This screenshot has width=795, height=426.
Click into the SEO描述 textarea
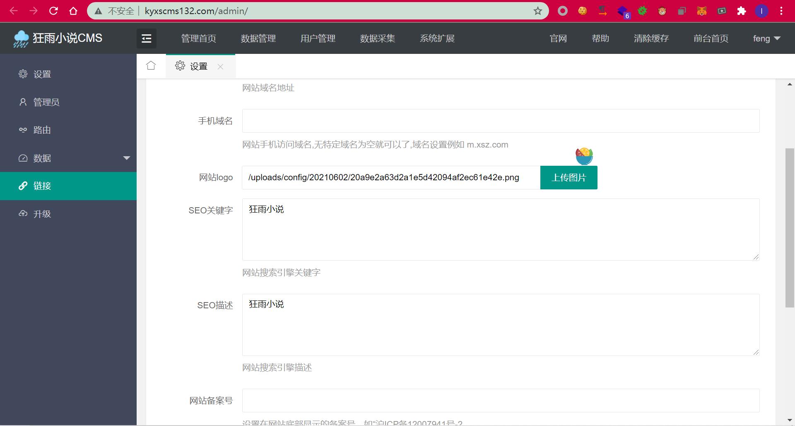click(x=501, y=325)
